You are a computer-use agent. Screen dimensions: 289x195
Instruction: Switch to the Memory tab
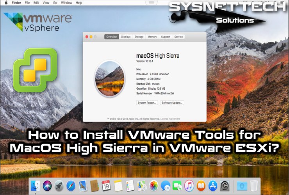(x=152, y=37)
